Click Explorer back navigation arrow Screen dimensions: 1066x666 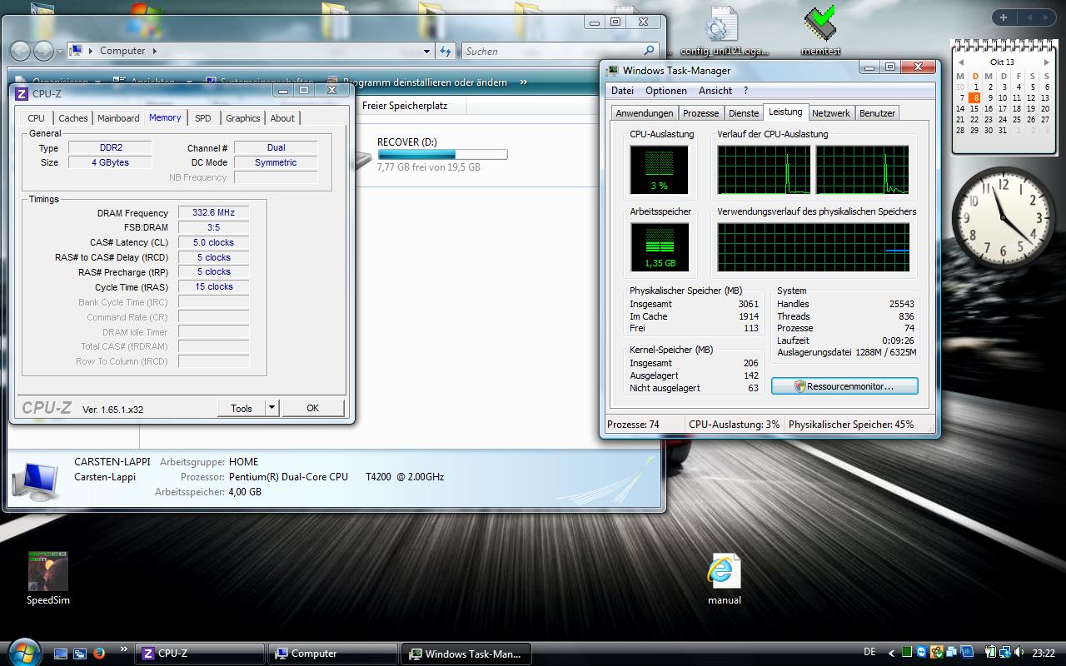click(21, 51)
